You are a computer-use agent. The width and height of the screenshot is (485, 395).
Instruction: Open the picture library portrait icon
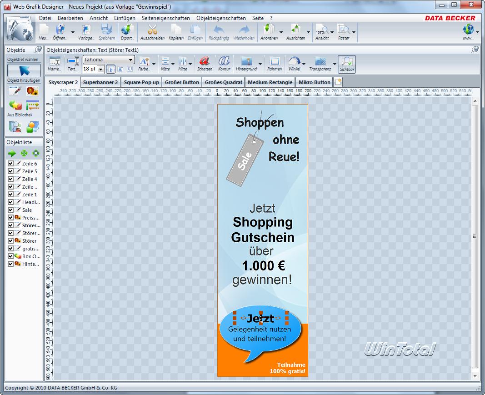(x=15, y=126)
